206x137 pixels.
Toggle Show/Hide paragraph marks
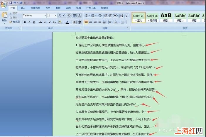pos(127,16)
